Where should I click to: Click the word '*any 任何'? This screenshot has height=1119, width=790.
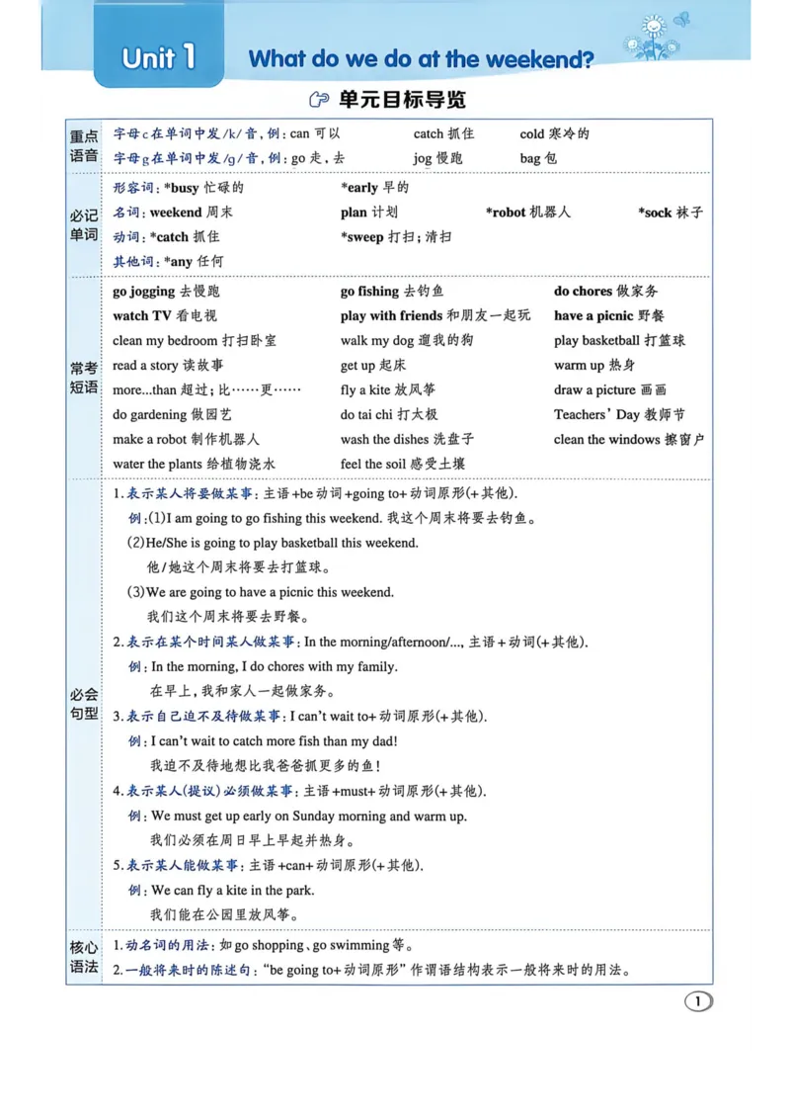click(x=194, y=262)
